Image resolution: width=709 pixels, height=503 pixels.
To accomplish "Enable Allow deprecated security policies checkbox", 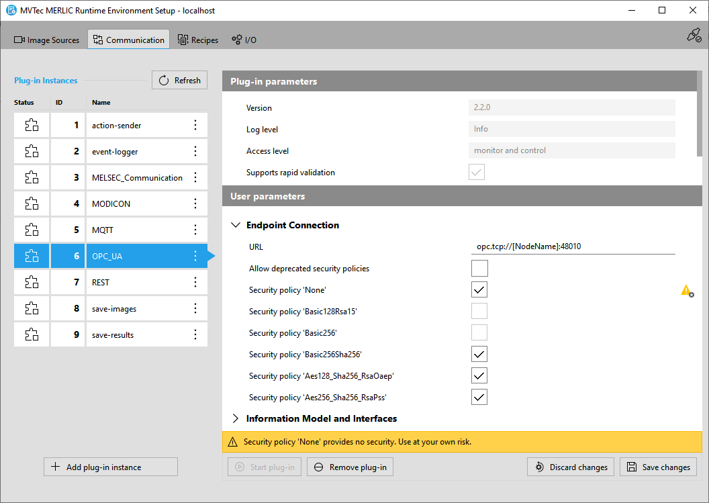I will click(x=479, y=269).
